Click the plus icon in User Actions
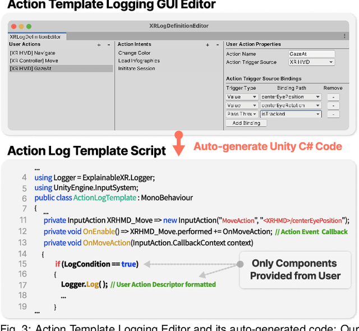359x331 pixels. click(x=99, y=44)
